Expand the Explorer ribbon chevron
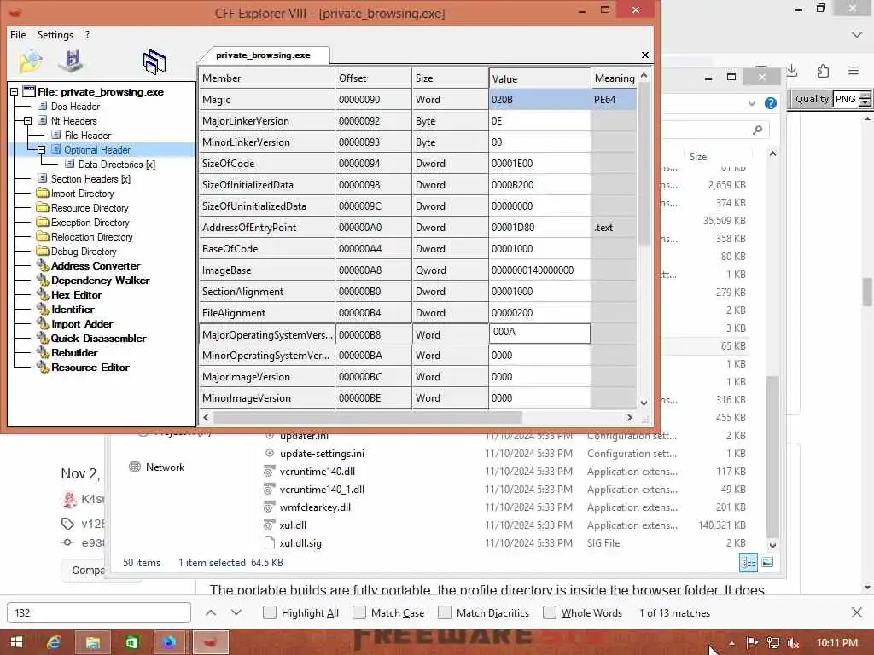Viewport: 874px width, 655px height. (x=752, y=103)
